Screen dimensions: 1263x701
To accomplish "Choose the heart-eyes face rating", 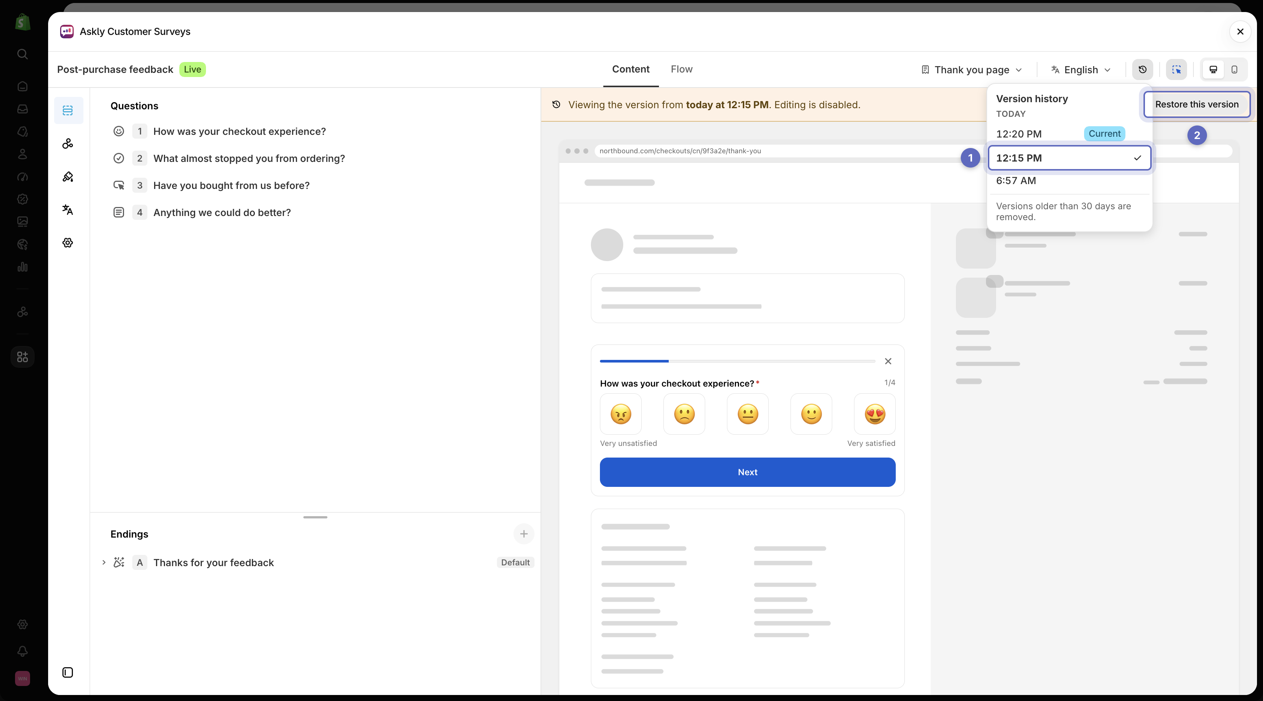I will pyautogui.click(x=875, y=414).
